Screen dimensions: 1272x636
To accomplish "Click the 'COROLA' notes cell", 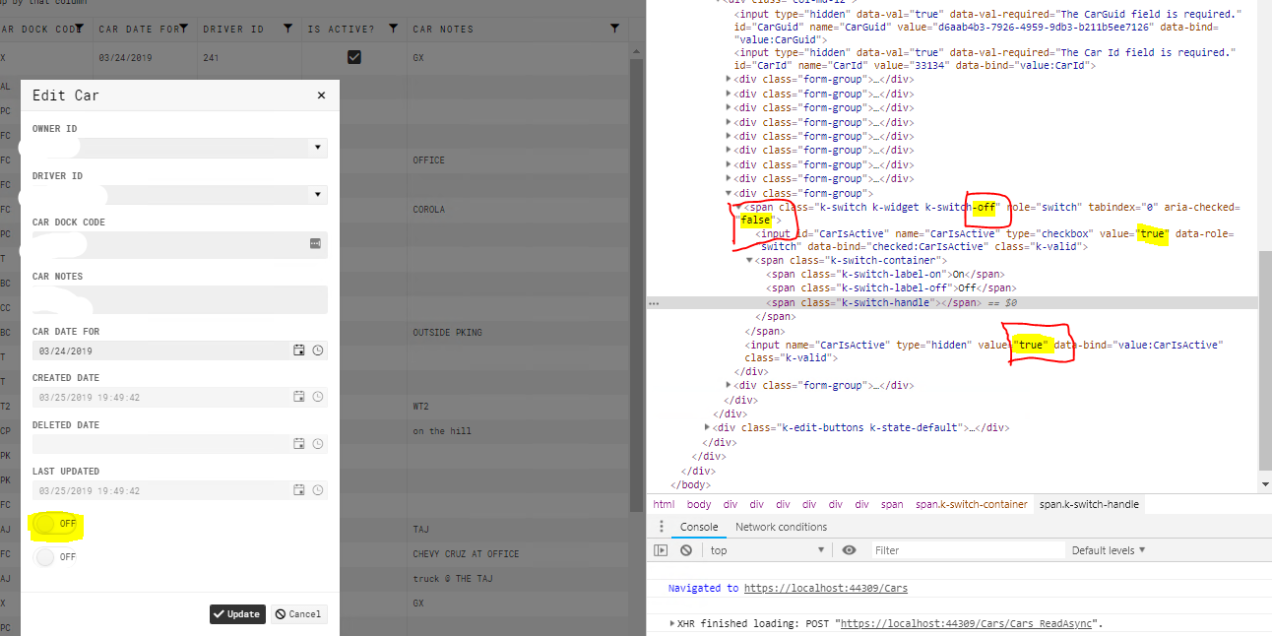I will 429,210.
